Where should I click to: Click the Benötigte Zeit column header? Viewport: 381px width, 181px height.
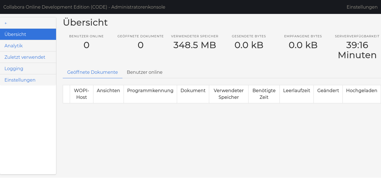pos(264,94)
